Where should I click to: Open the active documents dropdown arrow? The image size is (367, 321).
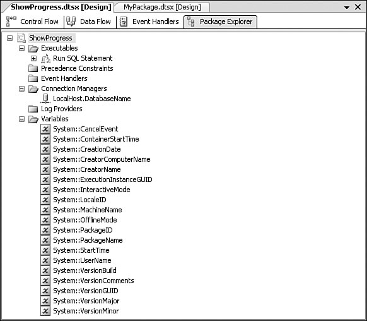(x=347, y=8)
